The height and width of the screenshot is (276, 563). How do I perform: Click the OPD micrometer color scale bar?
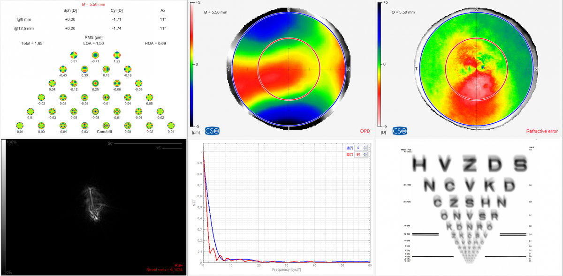pyautogui.click(x=192, y=65)
